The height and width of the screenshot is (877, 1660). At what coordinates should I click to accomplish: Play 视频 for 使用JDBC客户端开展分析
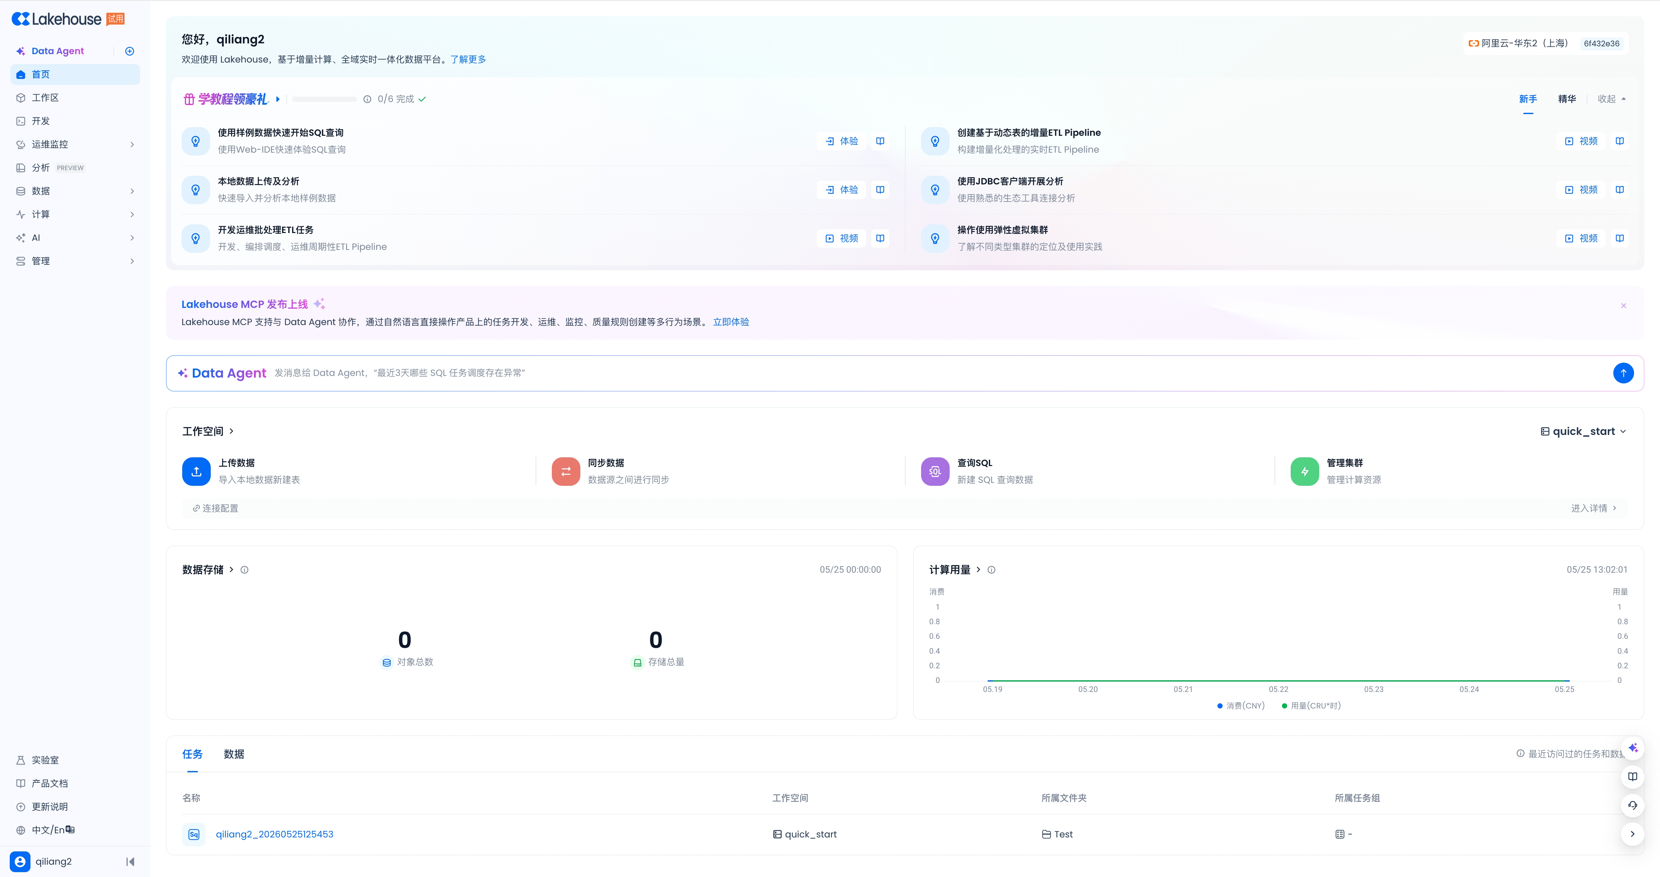point(1582,190)
